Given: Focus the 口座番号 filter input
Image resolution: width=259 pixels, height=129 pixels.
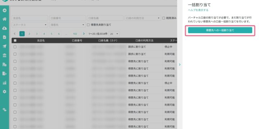Looking at the screenshot, I should [67, 18].
